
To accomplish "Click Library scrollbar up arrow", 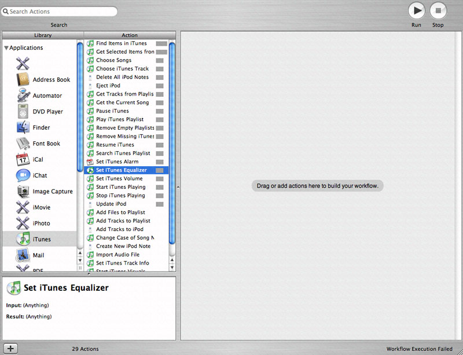I will (x=80, y=253).
